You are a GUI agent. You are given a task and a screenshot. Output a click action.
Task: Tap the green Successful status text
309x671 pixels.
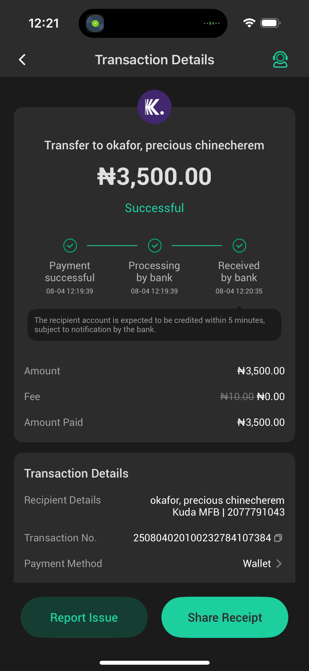point(154,208)
